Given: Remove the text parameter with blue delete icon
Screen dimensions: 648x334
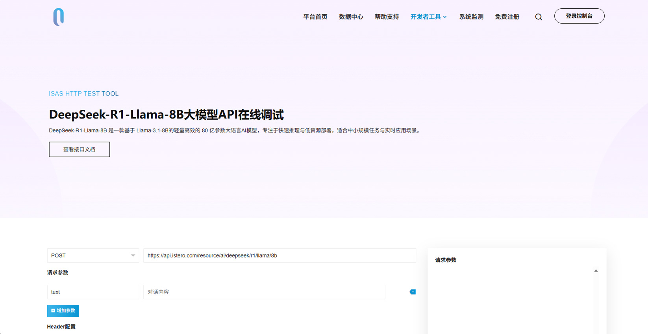Looking at the screenshot, I should (413, 292).
